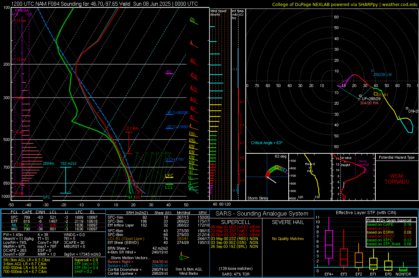
Task: Click the 700-500mb LR = 6.7 C/km line
Action: tap(25, 272)
